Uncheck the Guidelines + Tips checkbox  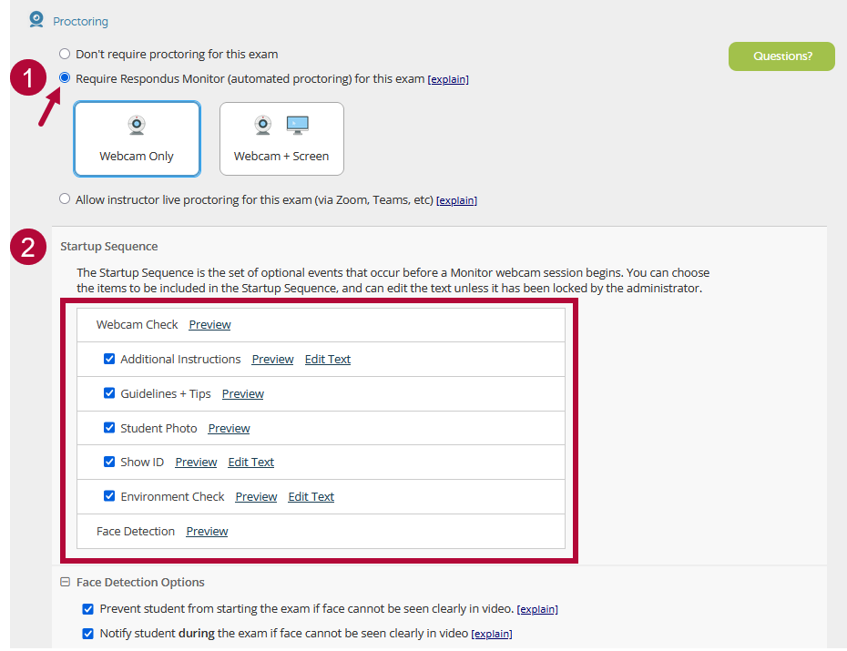109,393
